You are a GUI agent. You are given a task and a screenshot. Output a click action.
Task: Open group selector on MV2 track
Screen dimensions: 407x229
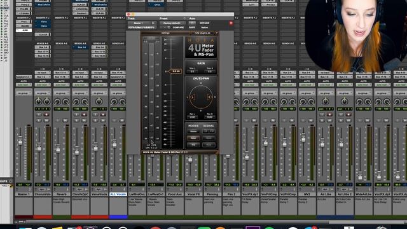(x=307, y=93)
